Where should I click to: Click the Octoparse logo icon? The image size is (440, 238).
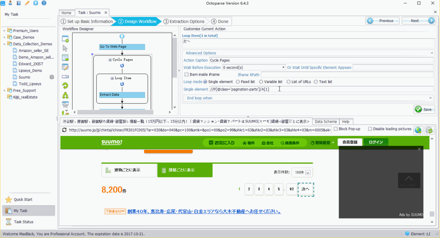(x=3, y=3)
